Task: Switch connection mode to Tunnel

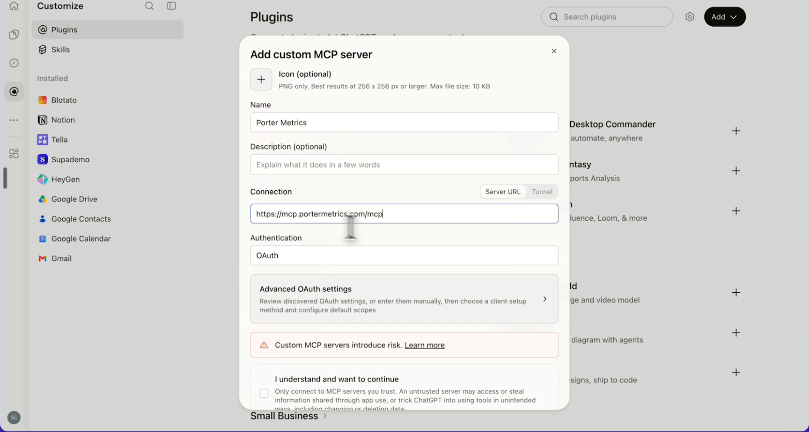Action: [x=542, y=192]
